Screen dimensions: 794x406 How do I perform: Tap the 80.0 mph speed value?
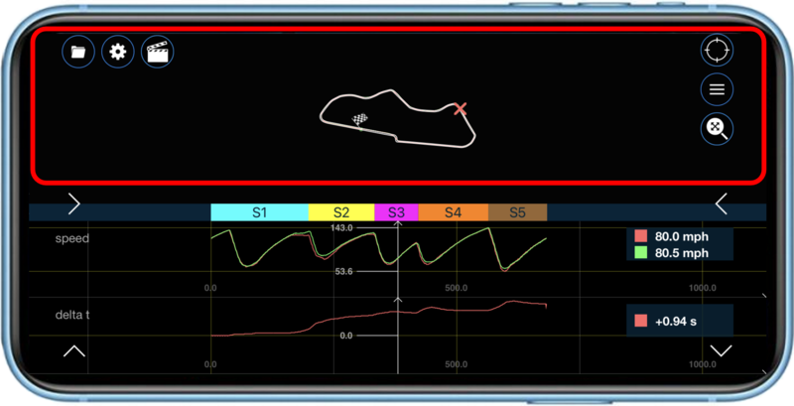[682, 236]
